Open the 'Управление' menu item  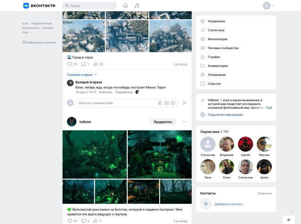point(216,21)
